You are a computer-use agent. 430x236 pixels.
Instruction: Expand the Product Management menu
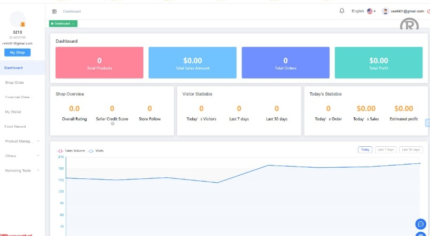21,141
